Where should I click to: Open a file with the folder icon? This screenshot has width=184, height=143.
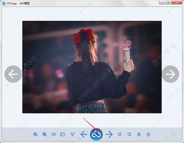pos(63,134)
